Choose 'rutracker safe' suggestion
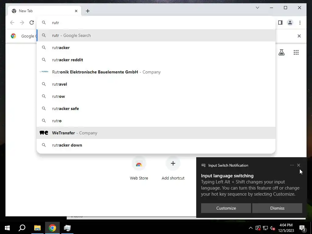Image resolution: width=312 pixels, height=234 pixels. 156,108
